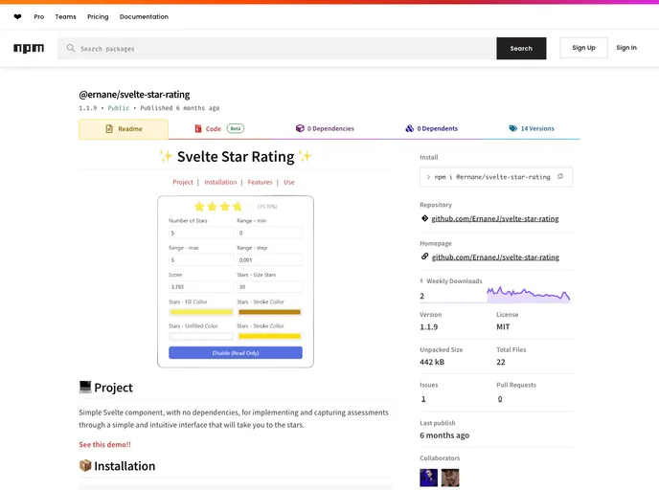Open the Homepage github.com/ErnaneJ link
This screenshot has height=490, width=659.
click(495, 257)
